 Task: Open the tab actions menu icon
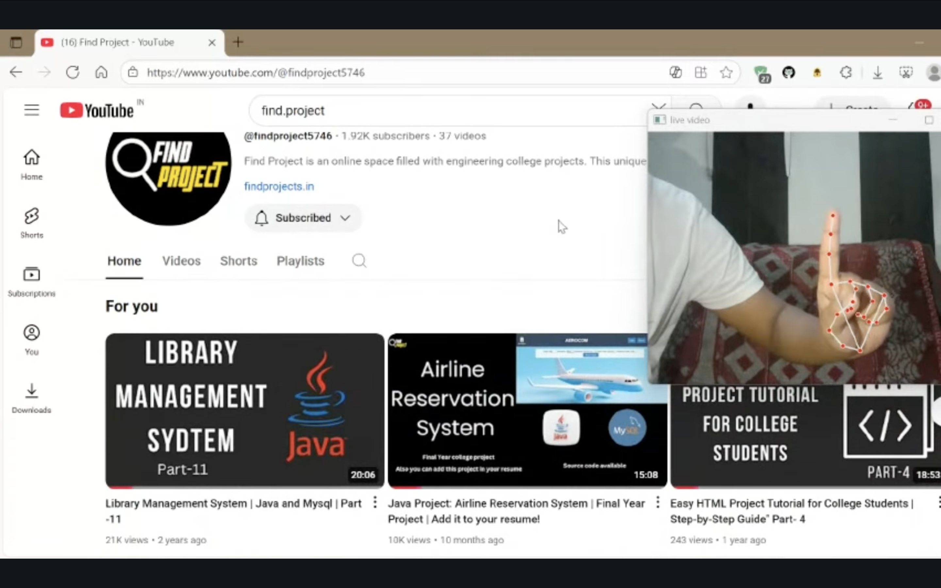[16, 42]
